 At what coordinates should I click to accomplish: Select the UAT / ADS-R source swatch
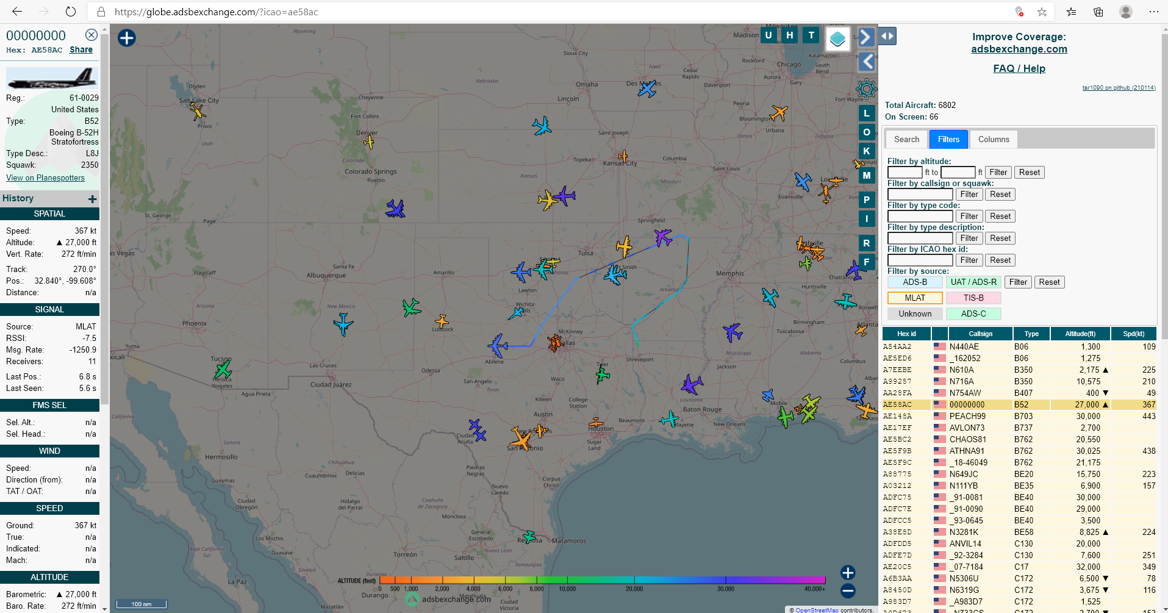(x=973, y=282)
